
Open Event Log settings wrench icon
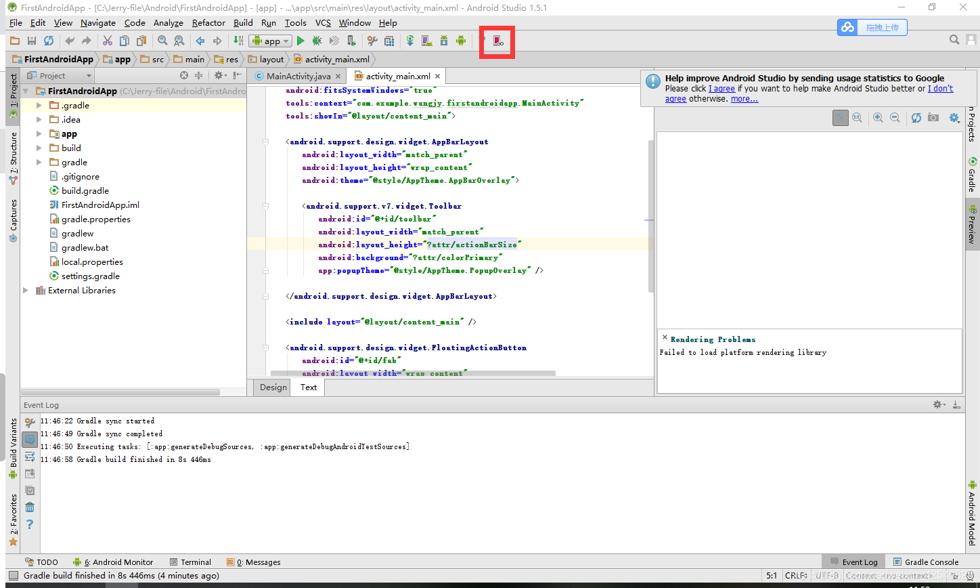[30, 422]
